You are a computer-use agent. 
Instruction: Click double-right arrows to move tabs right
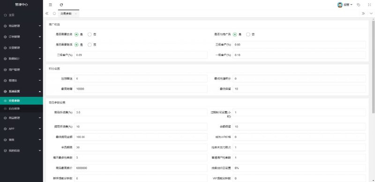[363, 14]
